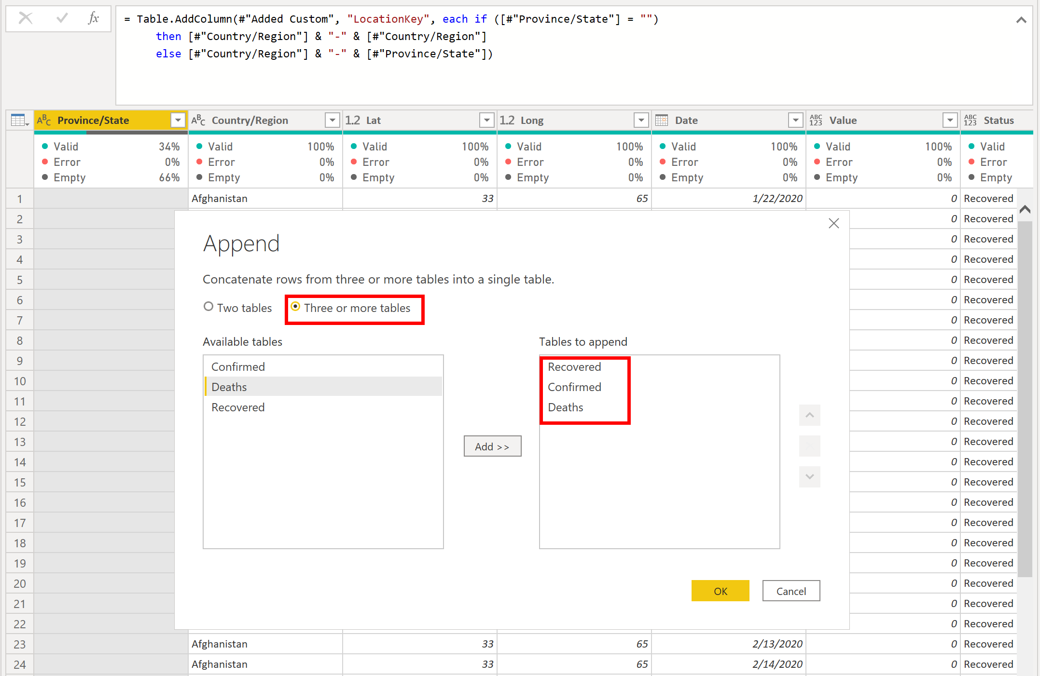Viewport: 1040px width, 676px height.
Task: Open the Province/State column filter dropdown
Action: tap(178, 120)
